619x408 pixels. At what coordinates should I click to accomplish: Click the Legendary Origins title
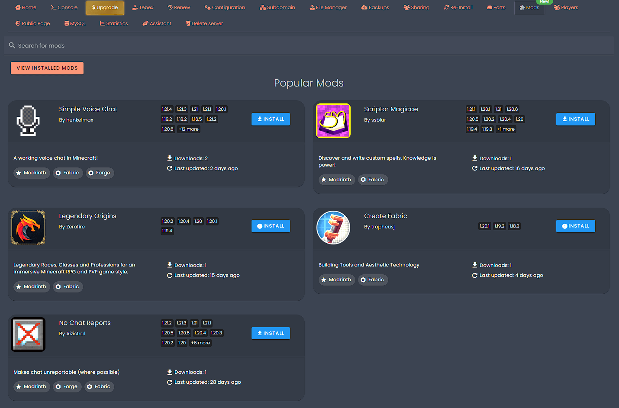(88, 216)
